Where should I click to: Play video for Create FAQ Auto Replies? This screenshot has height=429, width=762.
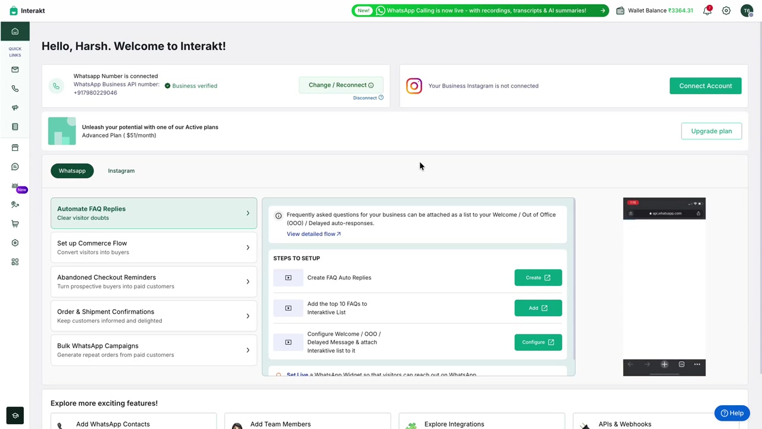click(288, 278)
